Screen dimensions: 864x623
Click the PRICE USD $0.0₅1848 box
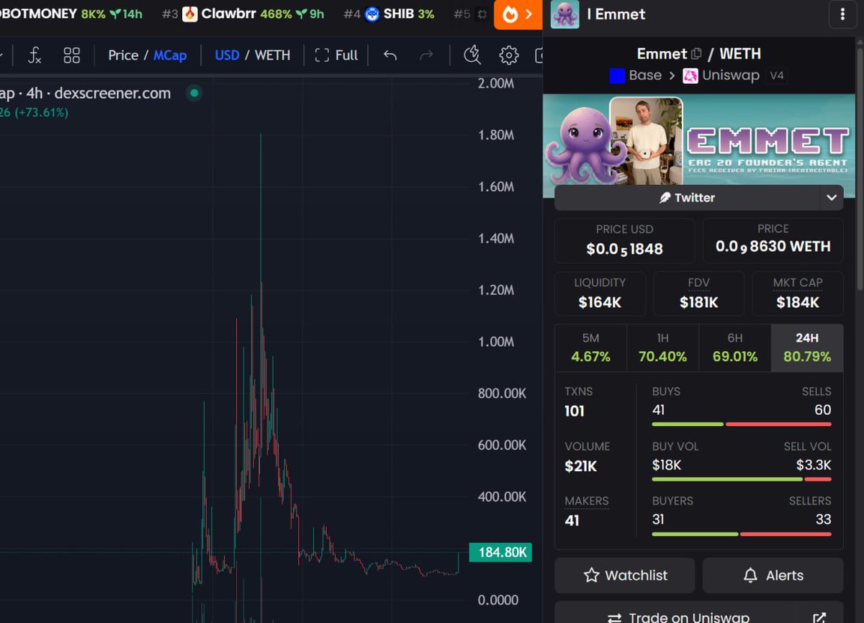coord(624,240)
